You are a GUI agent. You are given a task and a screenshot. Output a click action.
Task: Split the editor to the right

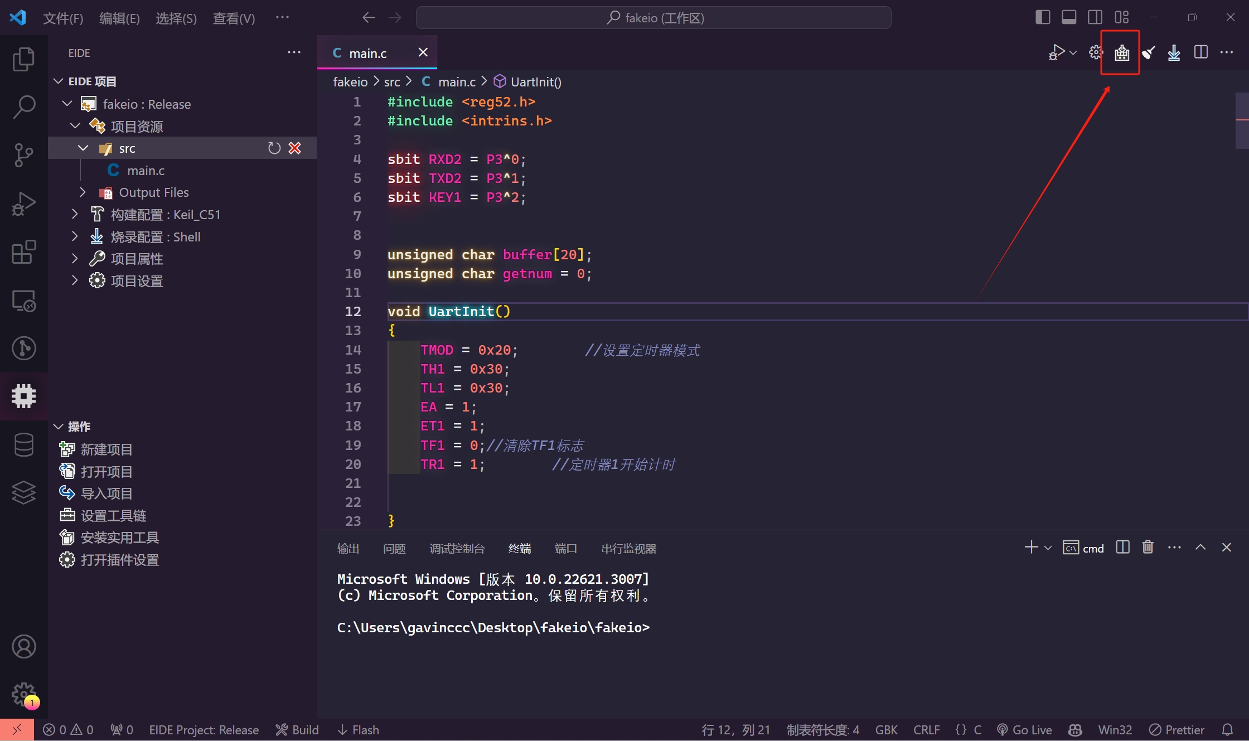tap(1201, 52)
